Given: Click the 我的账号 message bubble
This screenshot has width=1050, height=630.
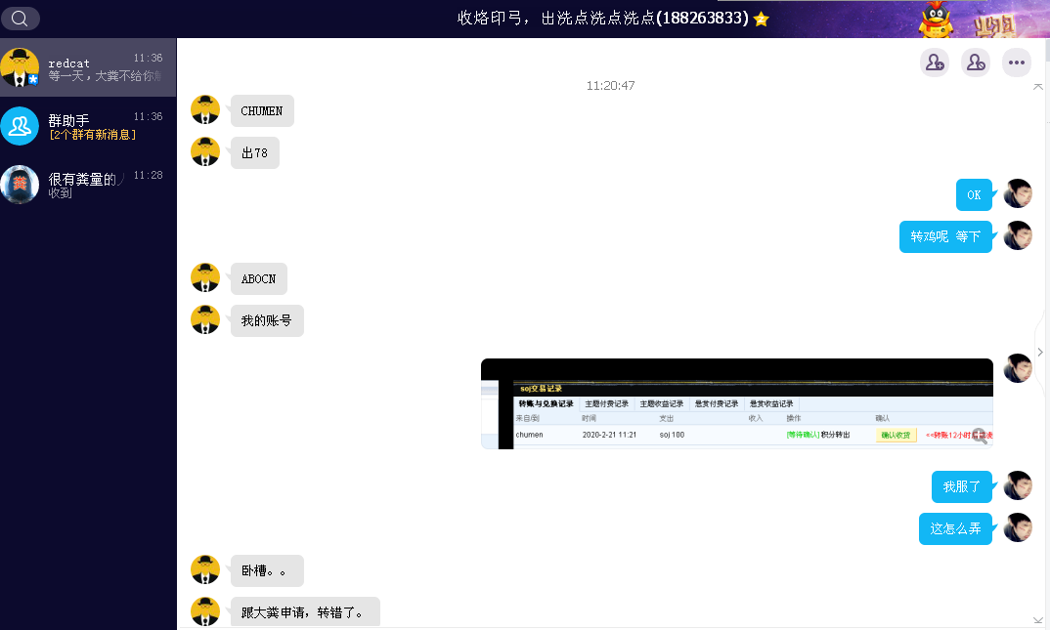Looking at the screenshot, I should [267, 320].
